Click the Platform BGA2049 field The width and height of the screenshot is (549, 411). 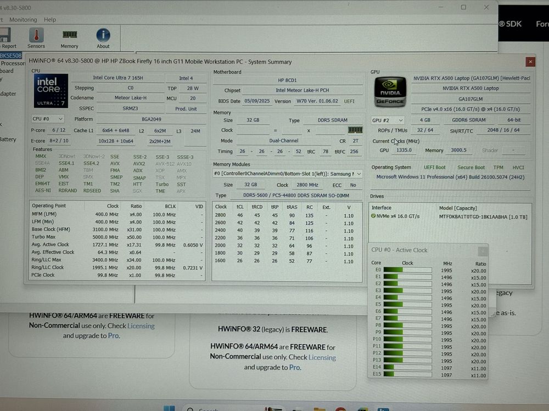point(152,119)
